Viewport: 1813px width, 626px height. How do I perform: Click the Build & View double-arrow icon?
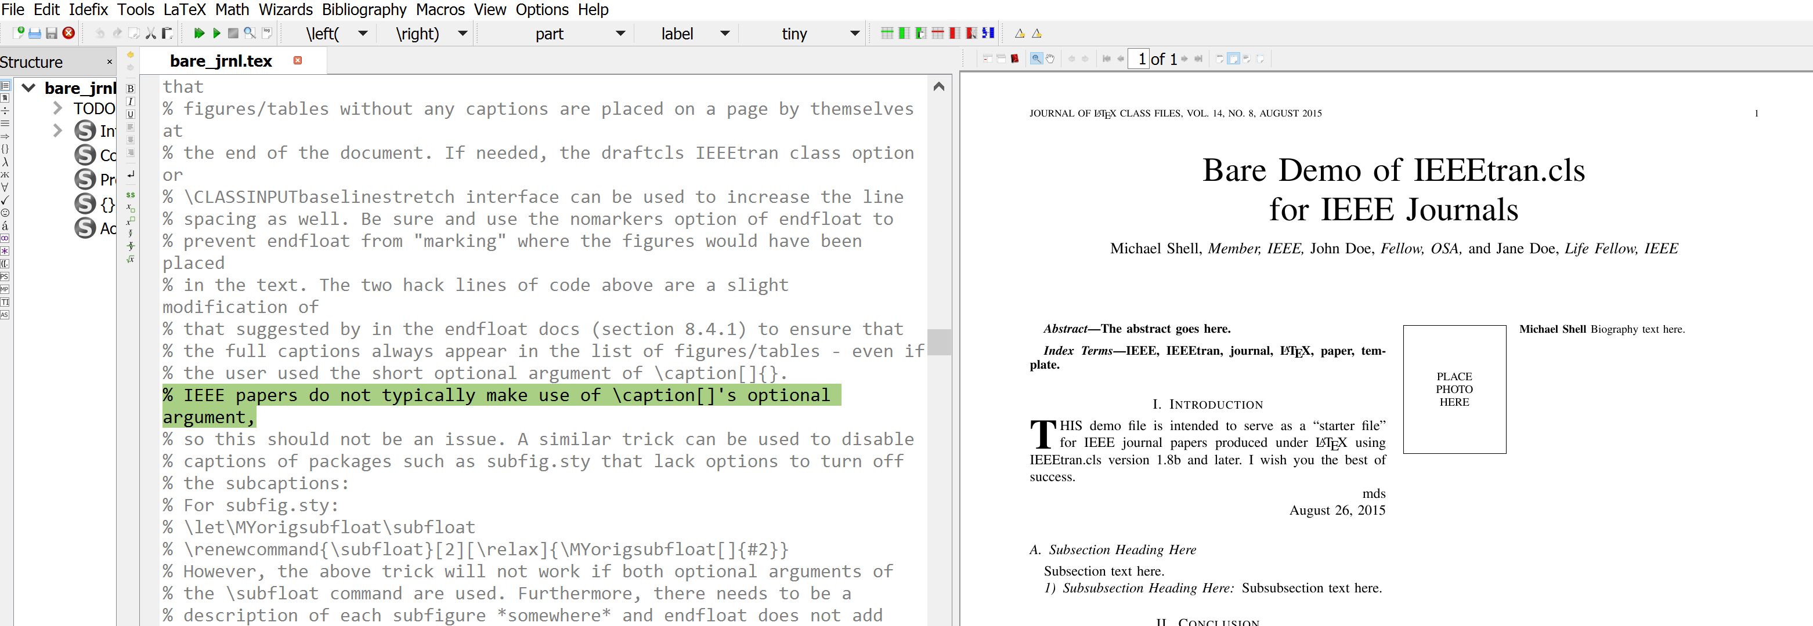pyautogui.click(x=199, y=33)
